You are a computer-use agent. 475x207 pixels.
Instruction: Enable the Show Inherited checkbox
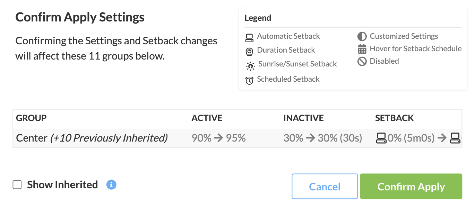coord(17,185)
